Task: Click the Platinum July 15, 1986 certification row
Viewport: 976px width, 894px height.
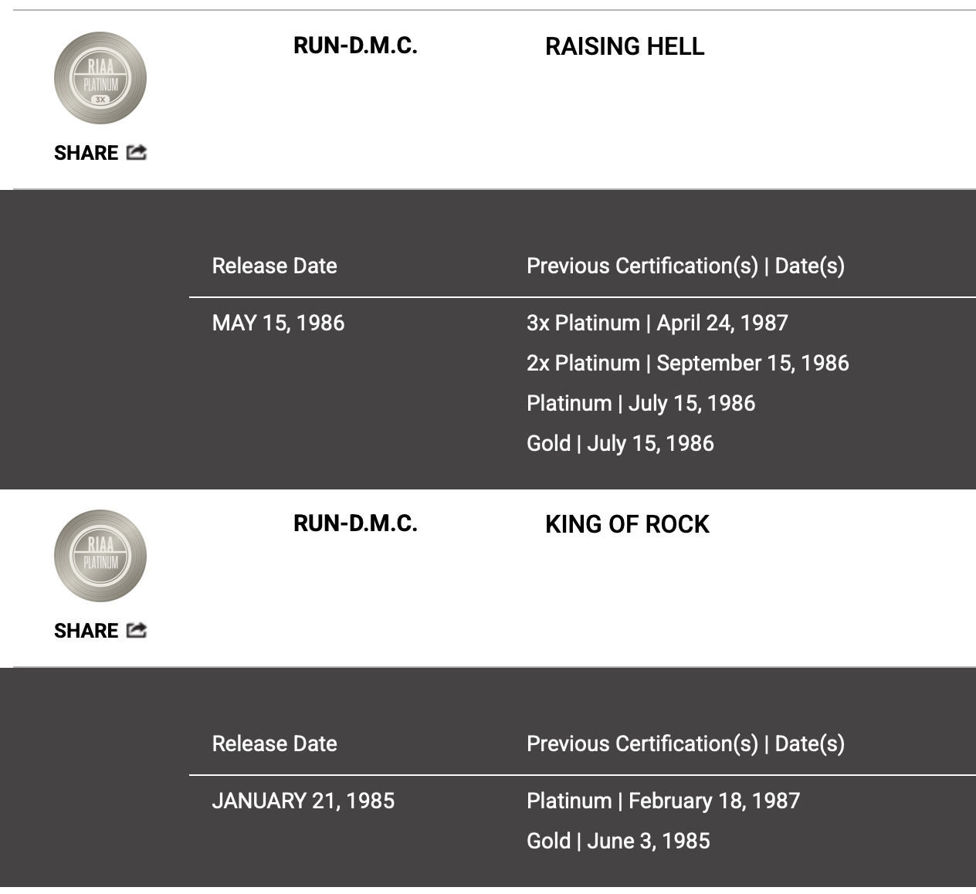Action: (x=641, y=403)
